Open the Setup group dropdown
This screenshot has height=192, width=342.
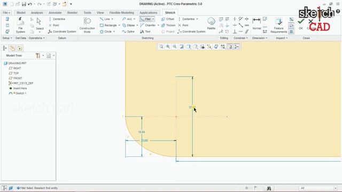pos(7,38)
